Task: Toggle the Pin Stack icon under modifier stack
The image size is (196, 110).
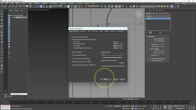Action: tap(147, 32)
